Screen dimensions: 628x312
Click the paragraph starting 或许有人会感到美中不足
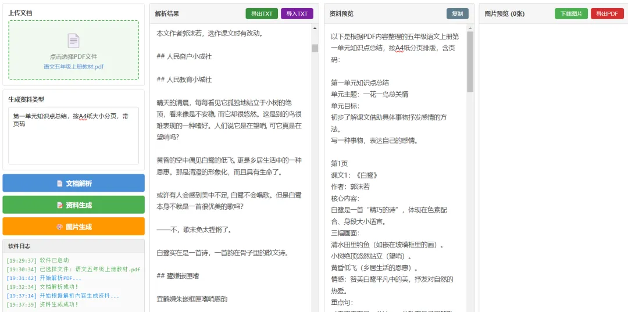[x=229, y=201]
